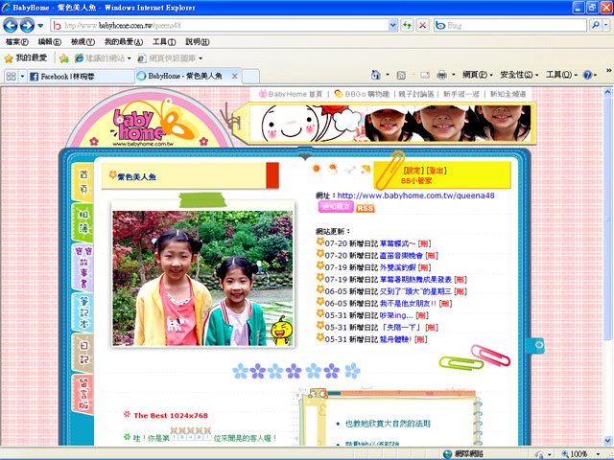The width and height of the screenshot is (614, 460).
Task: Click the pink 通知親友 button
Action: [337, 207]
